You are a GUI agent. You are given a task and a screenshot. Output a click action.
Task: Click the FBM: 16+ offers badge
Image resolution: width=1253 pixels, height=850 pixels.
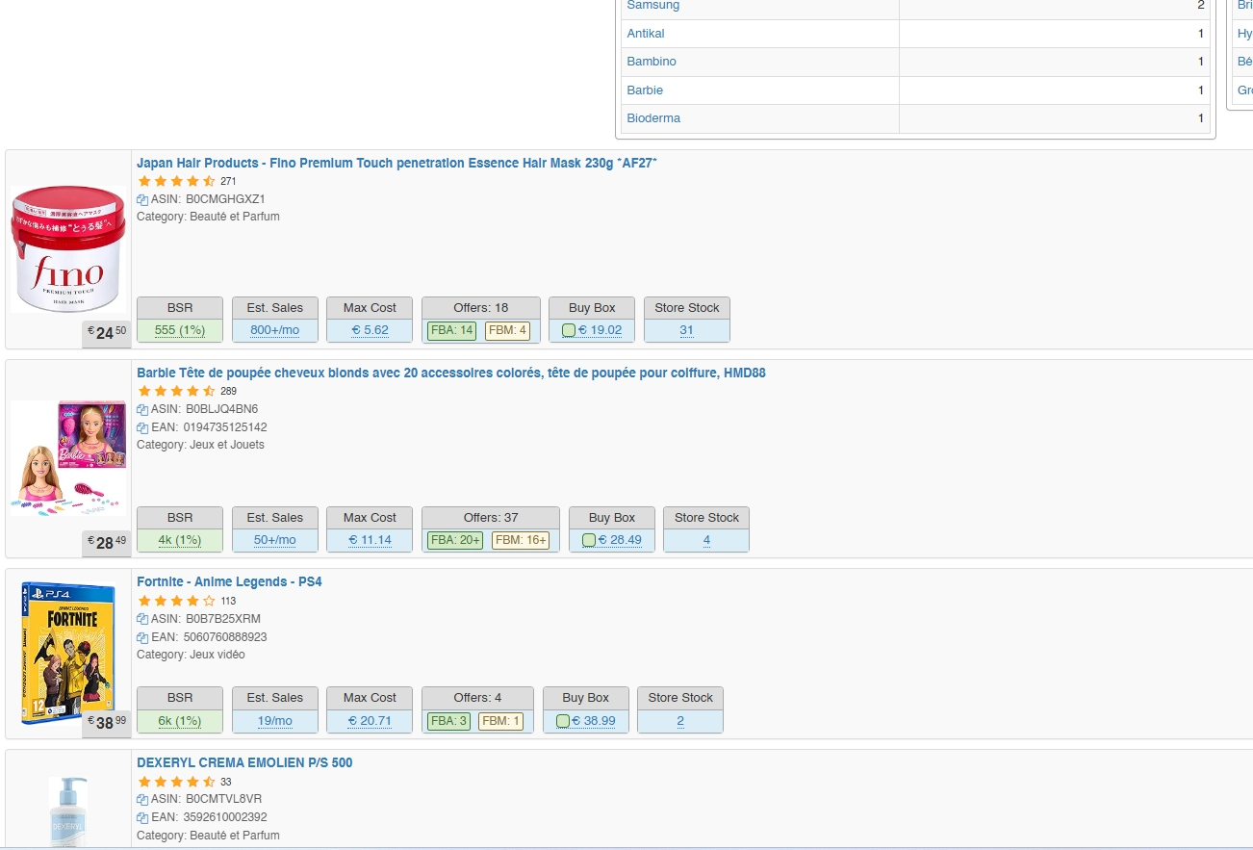point(521,540)
